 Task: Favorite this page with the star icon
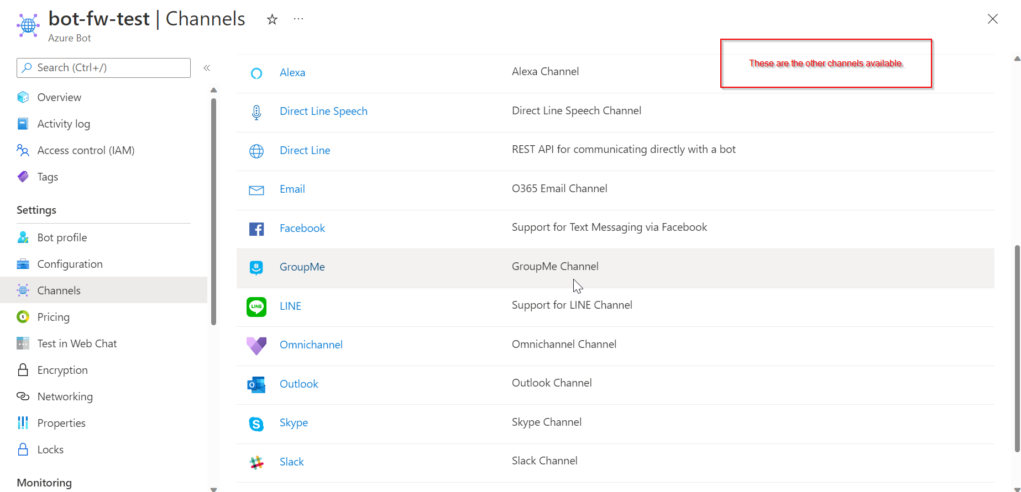tap(272, 20)
